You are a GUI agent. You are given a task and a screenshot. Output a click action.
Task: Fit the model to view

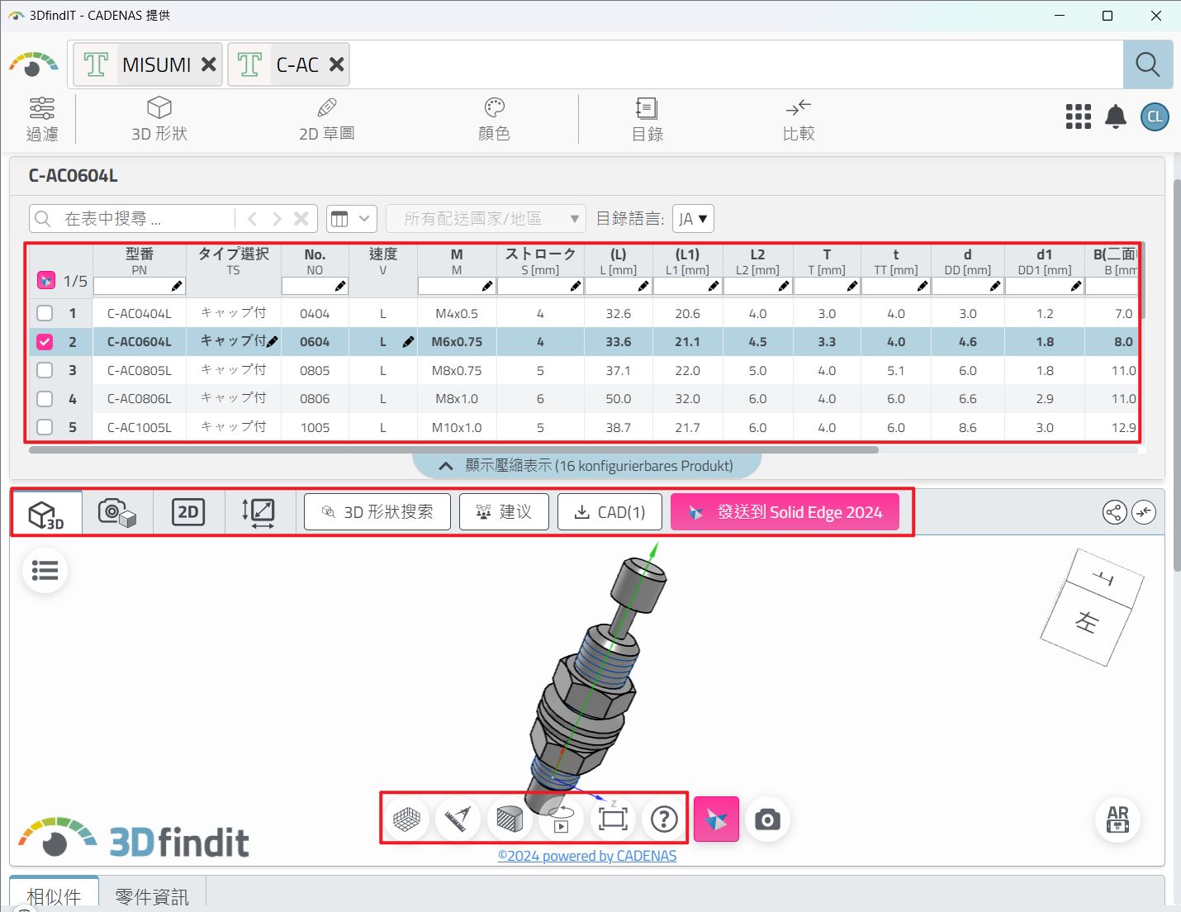tap(613, 819)
